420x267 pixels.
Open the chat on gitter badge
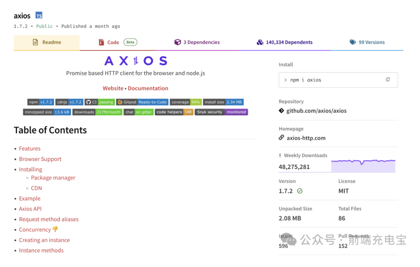pos(139,112)
